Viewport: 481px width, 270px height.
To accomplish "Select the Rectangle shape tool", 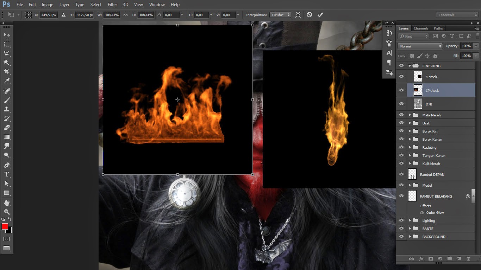I will coord(7,193).
